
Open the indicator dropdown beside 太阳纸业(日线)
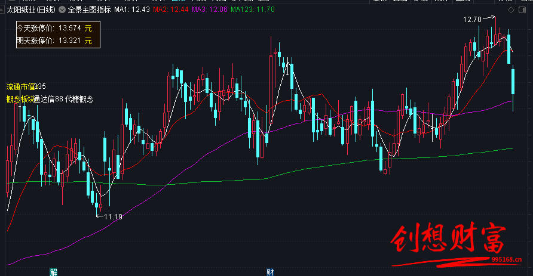coord(62,10)
